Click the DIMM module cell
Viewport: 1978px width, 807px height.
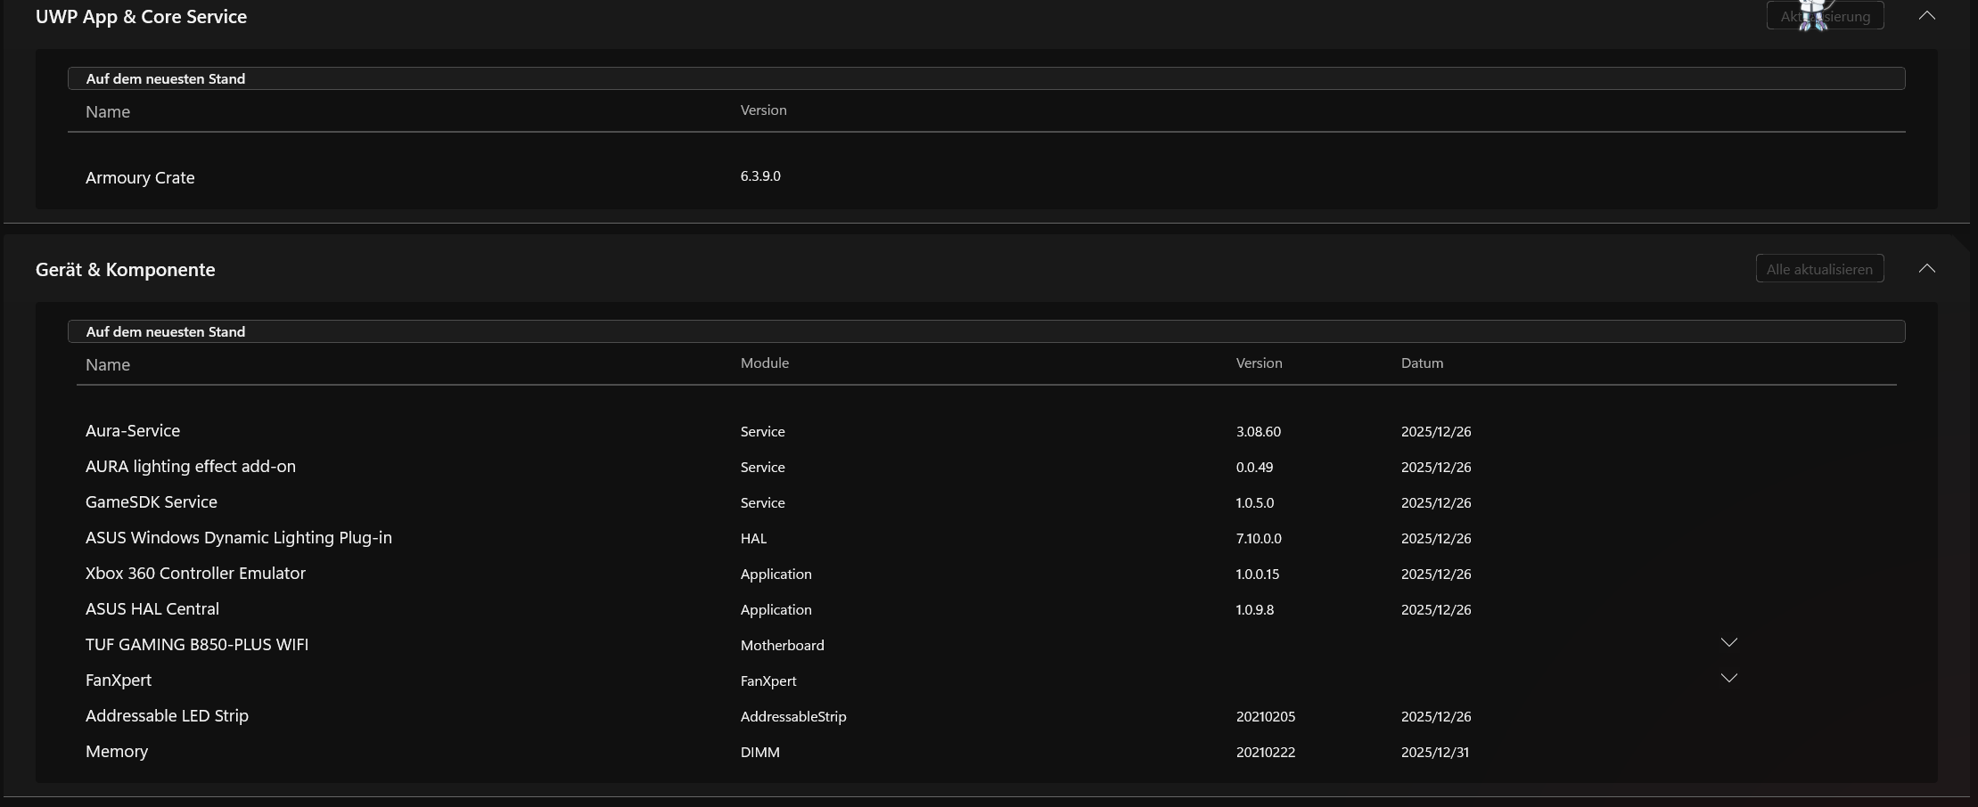pyautogui.click(x=760, y=752)
